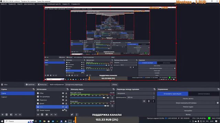
Task: Open audio mixer three-dots menu
Action: pyautogui.click(x=77, y=114)
